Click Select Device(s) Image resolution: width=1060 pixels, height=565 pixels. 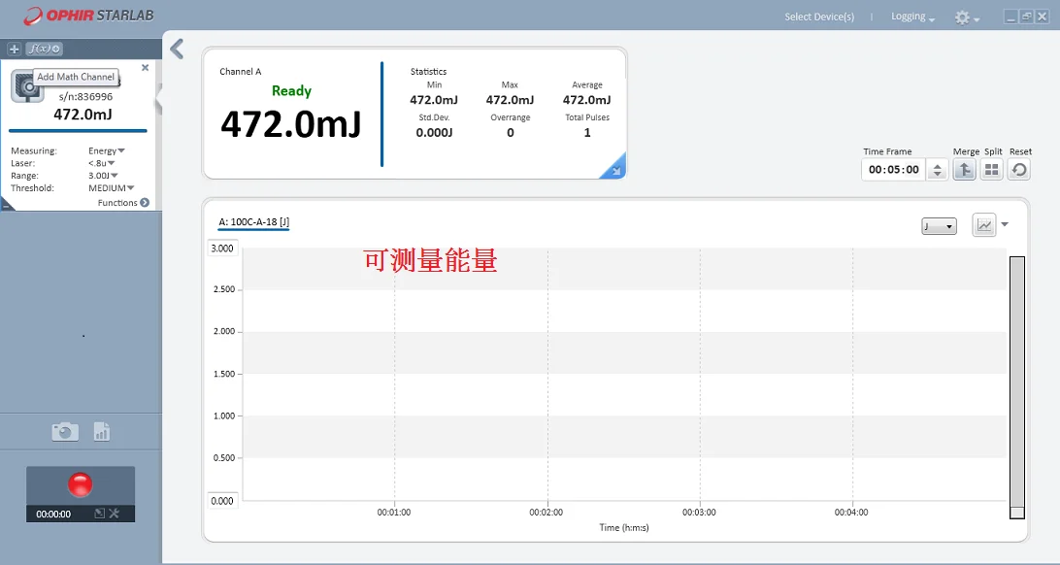point(819,17)
